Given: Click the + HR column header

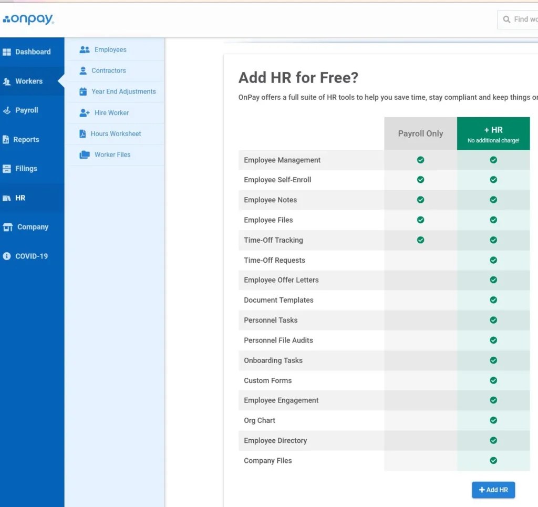Looking at the screenshot, I should point(493,133).
